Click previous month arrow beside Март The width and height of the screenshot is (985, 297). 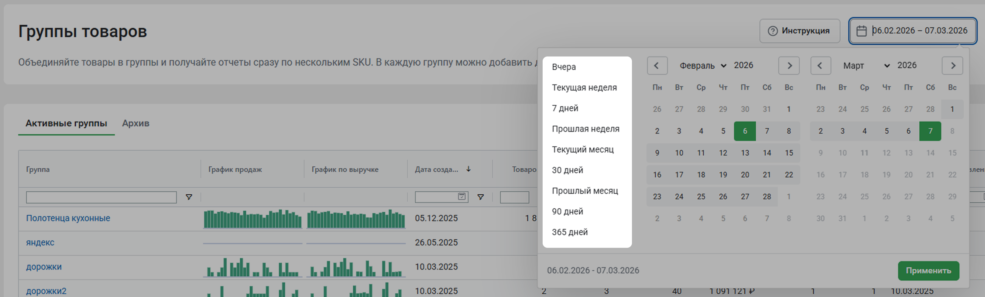click(820, 66)
